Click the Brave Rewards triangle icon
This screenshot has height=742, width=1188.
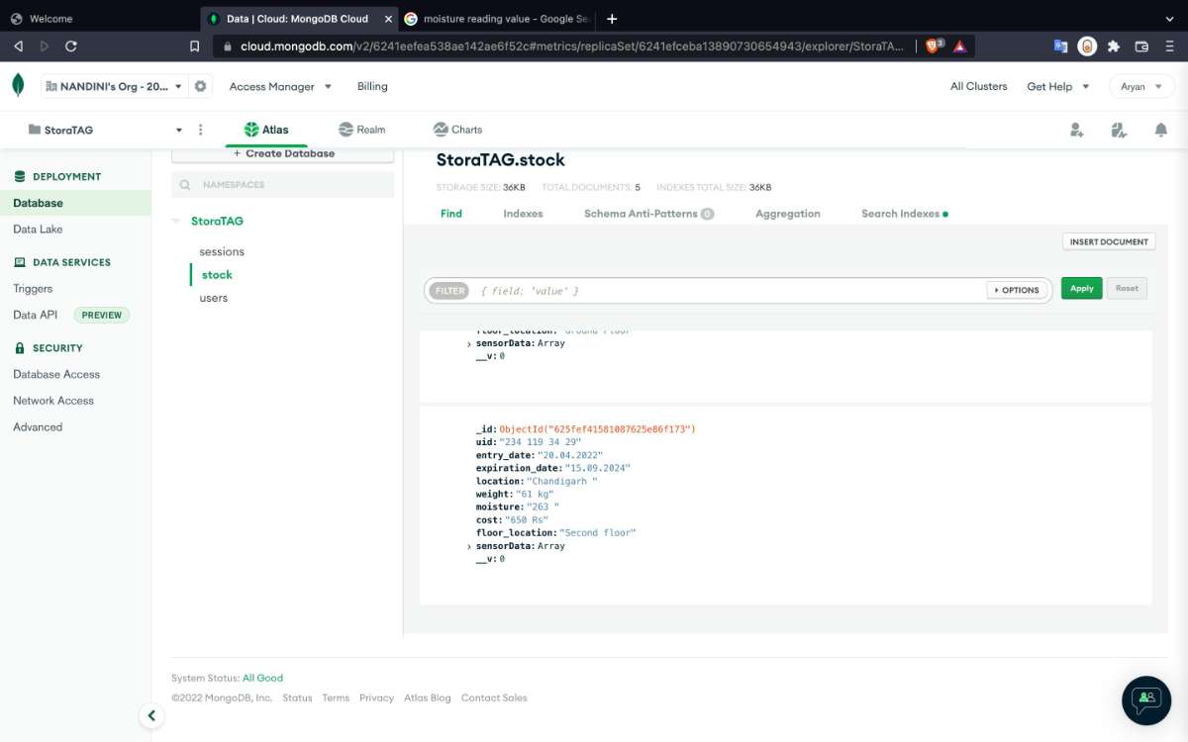962,46
